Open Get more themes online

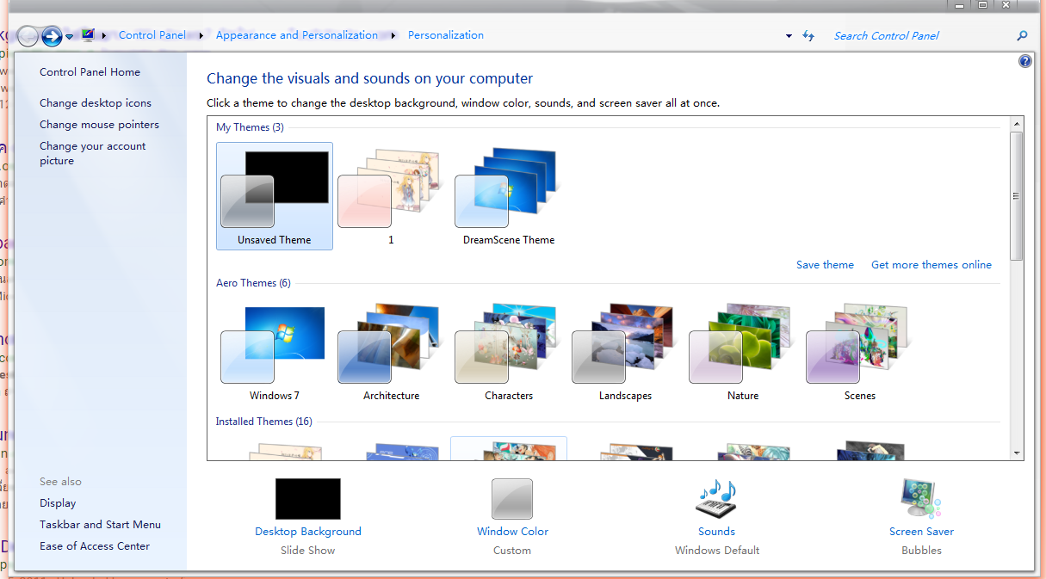(931, 265)
